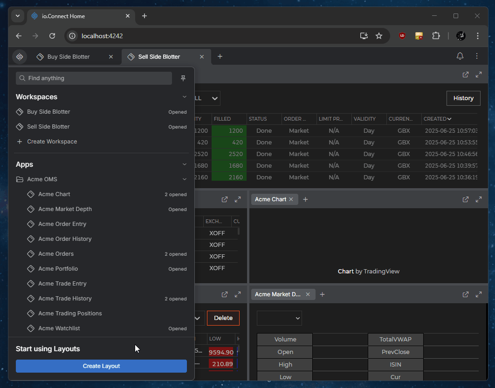Open the dropdown beside the Delete button
Viewport: 495px width, 388px height.
point(200,318)
